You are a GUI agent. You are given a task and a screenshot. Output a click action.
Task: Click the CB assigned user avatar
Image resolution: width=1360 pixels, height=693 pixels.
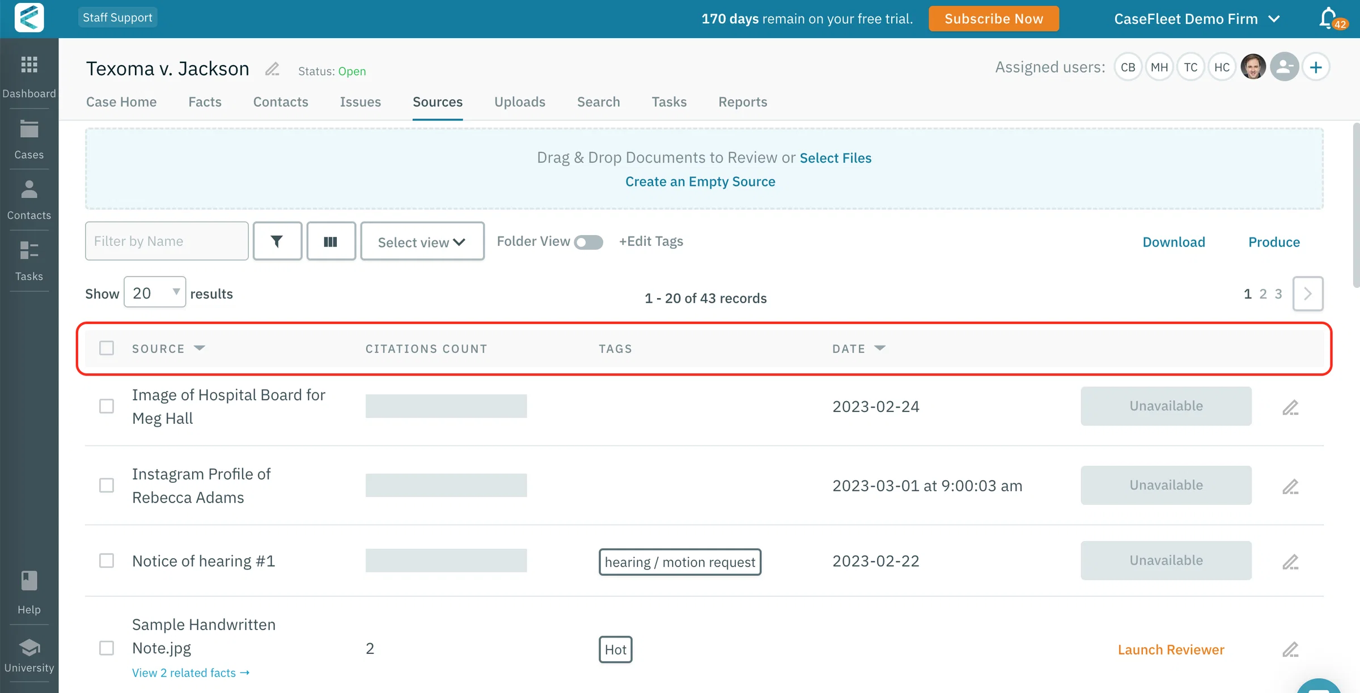click(x=1128, y=67)
